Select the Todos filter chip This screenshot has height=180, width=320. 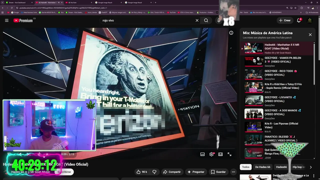click(x=246, y=167)
